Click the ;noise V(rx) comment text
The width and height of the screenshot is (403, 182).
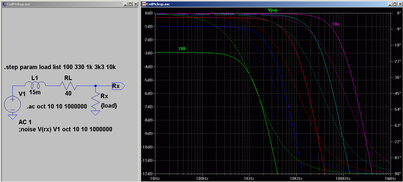(65, 129)
